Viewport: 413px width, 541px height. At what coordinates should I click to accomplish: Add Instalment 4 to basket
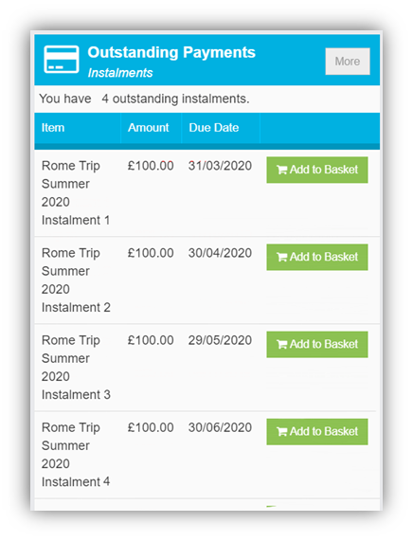click(317, 432)
